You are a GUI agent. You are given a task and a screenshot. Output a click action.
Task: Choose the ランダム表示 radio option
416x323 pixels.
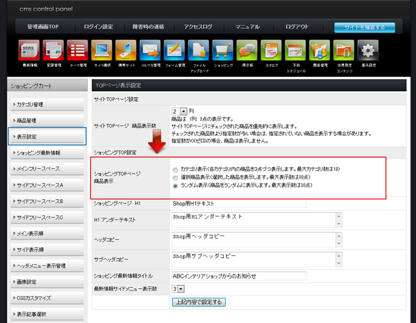click(x=176, y=185)
